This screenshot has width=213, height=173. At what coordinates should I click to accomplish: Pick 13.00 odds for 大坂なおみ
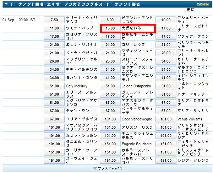110,28
